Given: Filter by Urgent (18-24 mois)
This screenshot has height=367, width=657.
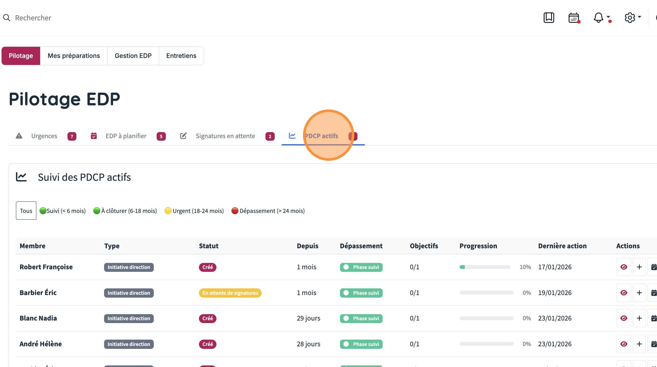Looking at the screenshot, I should tap(194, 211).
